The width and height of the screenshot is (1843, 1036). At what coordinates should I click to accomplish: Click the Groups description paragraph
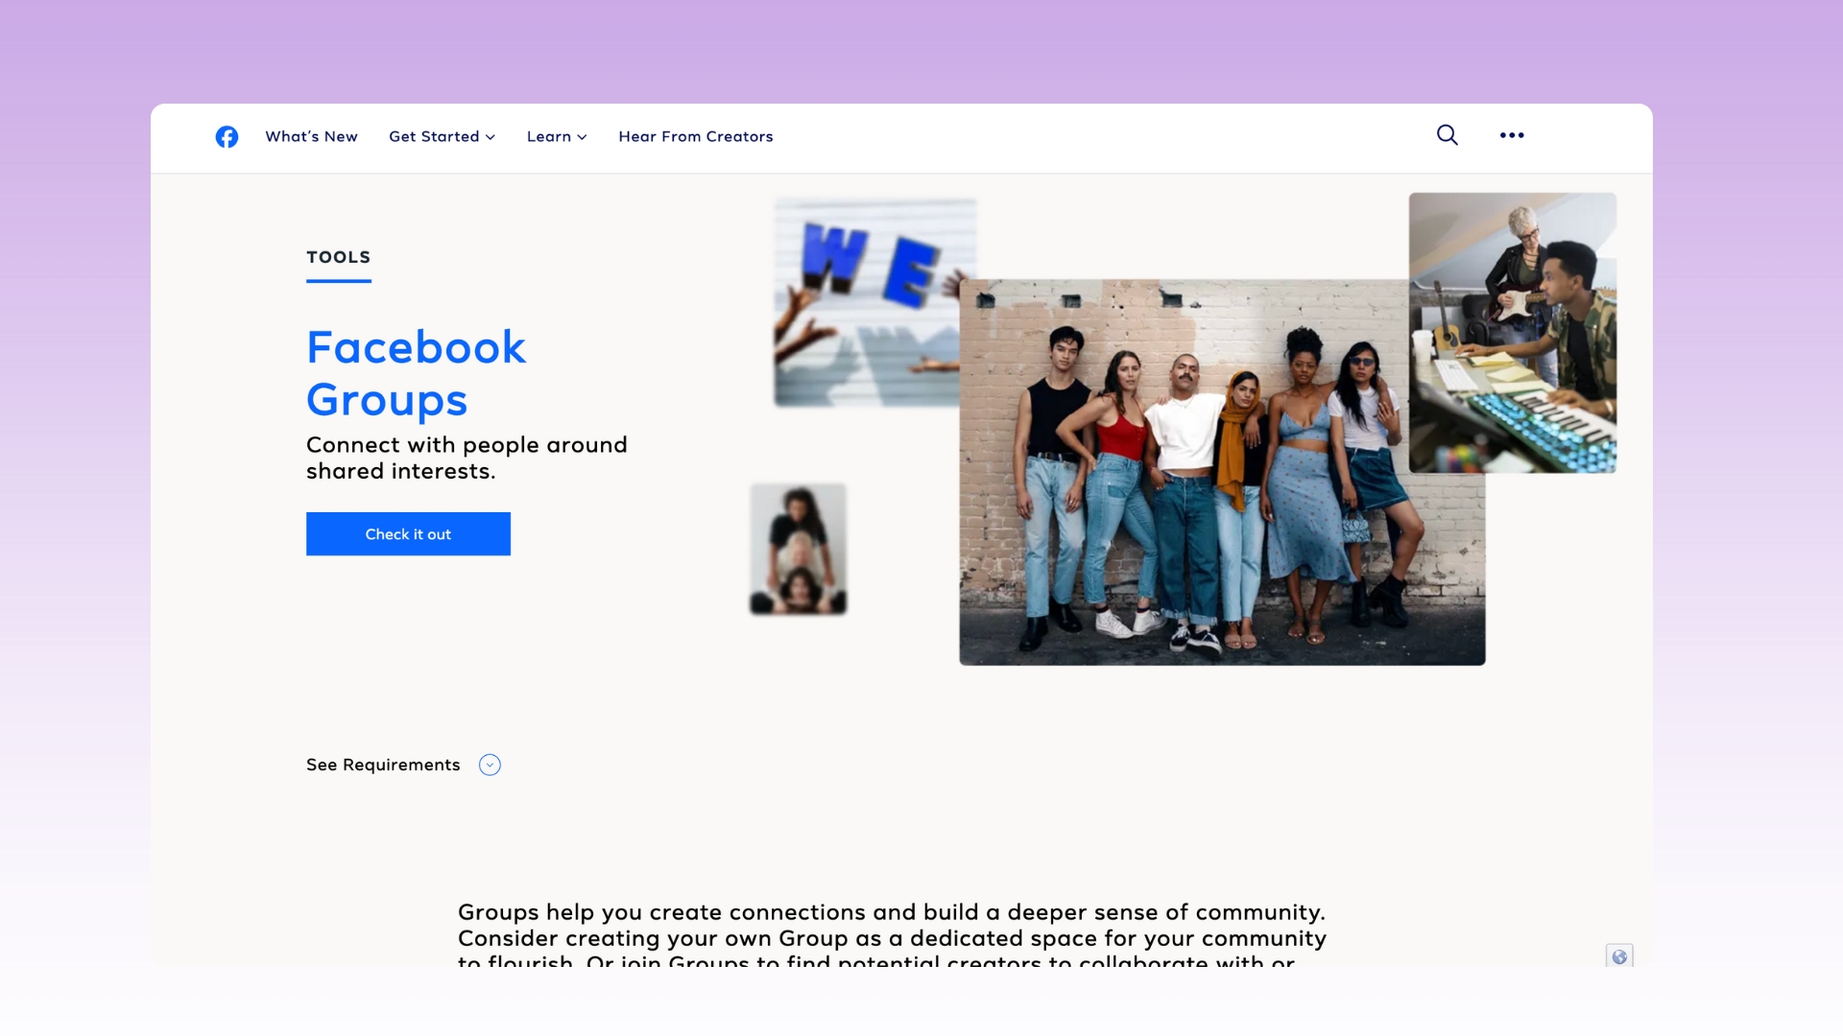[x=891, y=926]
